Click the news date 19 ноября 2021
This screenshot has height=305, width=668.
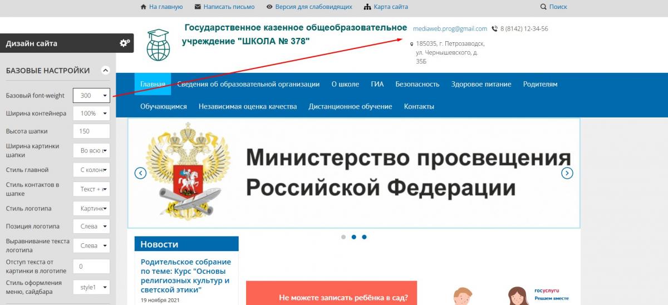tap(160, 300)
